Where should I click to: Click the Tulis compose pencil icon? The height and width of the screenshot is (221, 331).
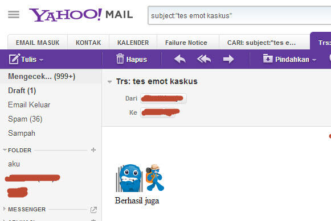coord(14,59)
